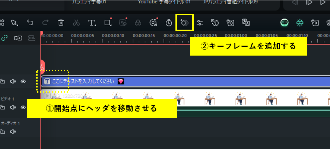Add a keyframe with diamond plus icon
Image resolution: width=330 pixels, height=149 pixels.
pyautogui.click(x=185, y=23)
